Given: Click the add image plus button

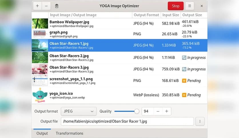Looking at the screenshot, I should click(37, 6).
